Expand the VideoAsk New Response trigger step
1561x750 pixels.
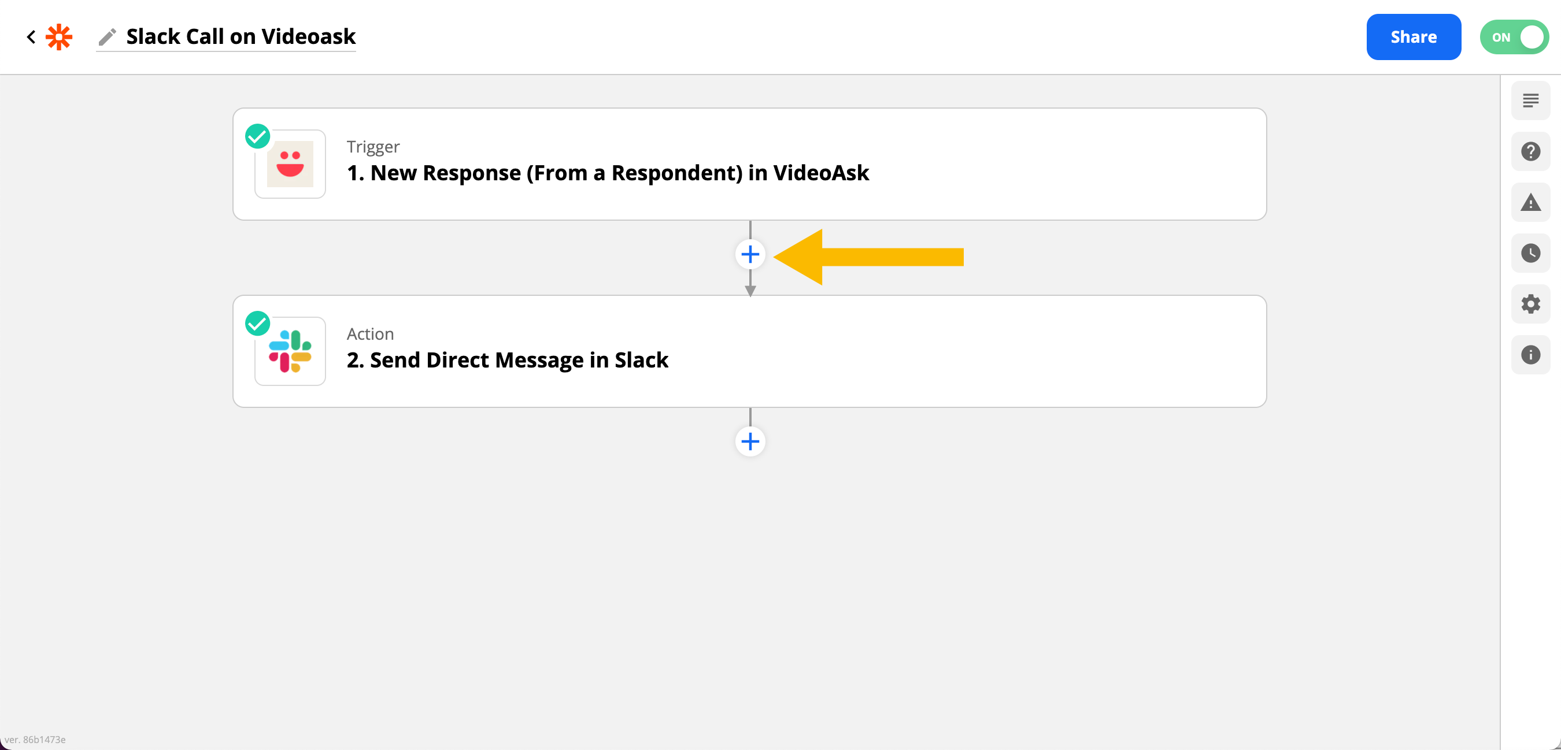[x=750, y=164]
